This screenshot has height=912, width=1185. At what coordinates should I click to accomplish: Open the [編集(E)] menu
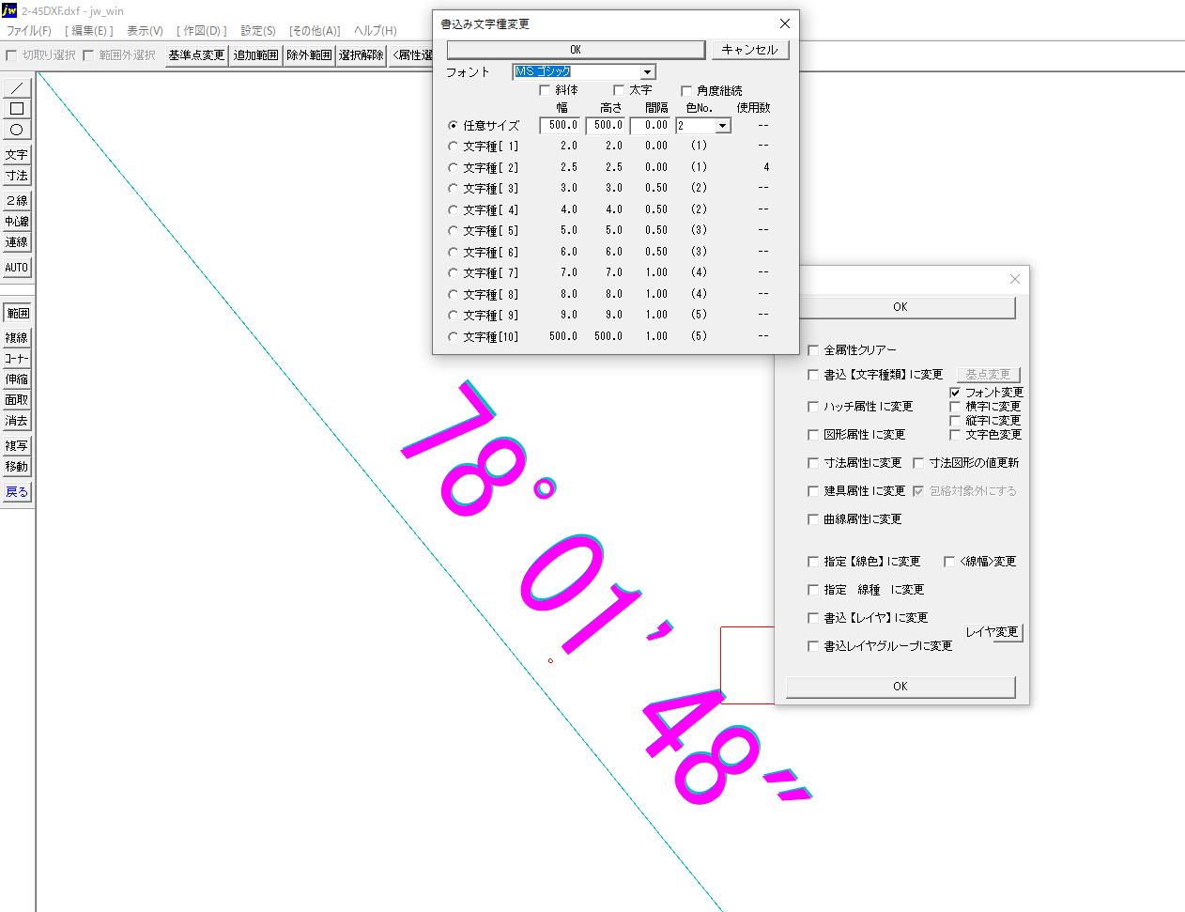pos(89,31)
